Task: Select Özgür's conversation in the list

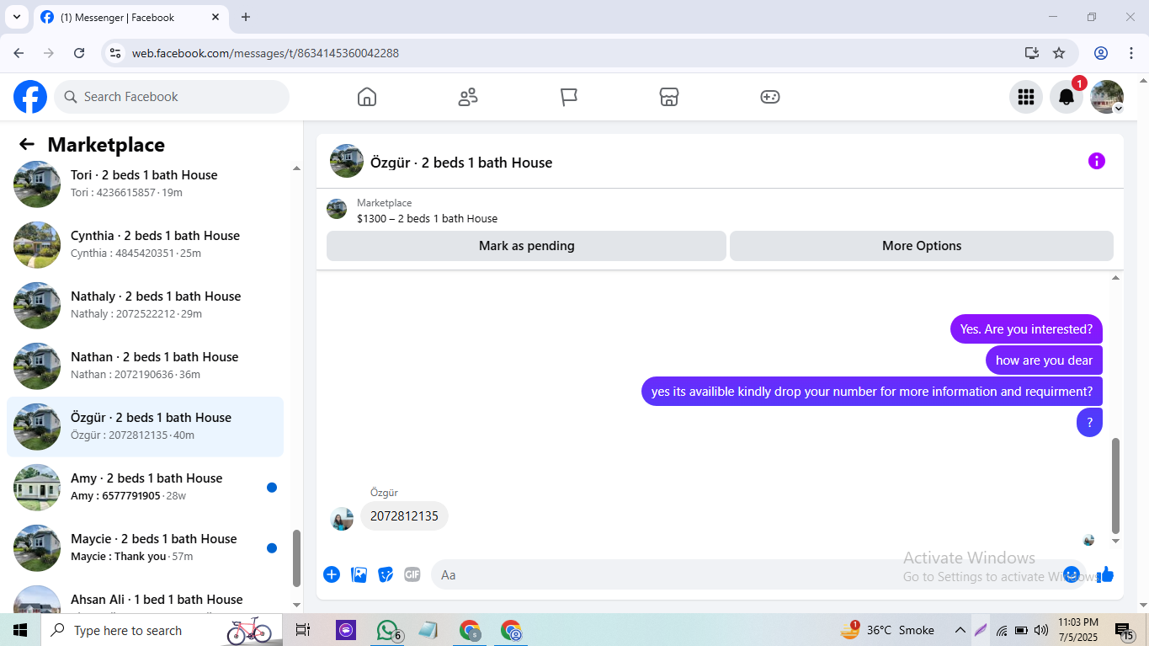Action: (x=145, y=426)
